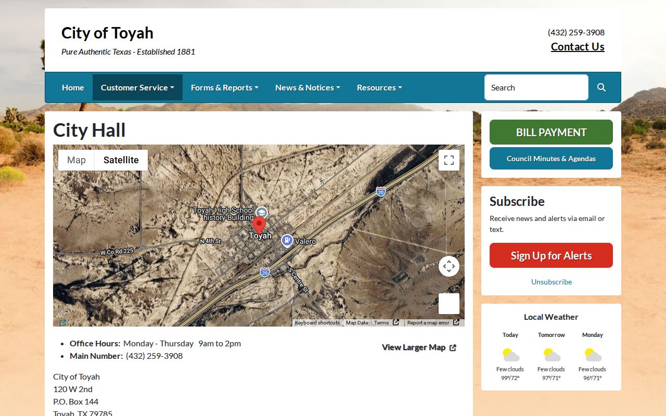Click the header phone number (432) 259-3908

click(x=576, y=32)
